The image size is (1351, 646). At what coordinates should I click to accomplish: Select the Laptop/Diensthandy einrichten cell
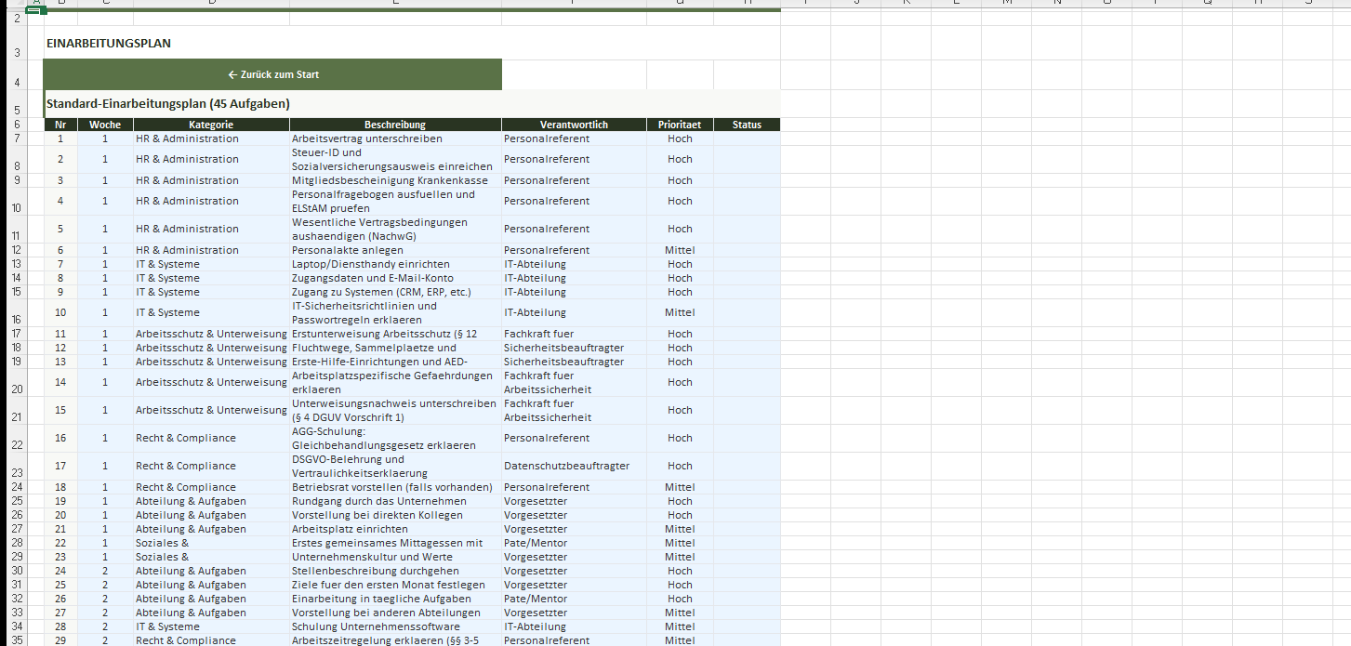click(x=395, y=264)
